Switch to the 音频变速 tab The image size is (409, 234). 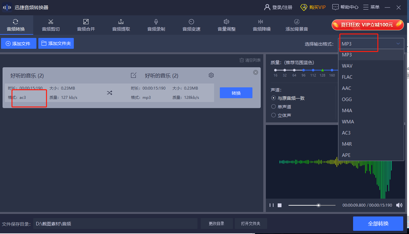tap(191, 25)
